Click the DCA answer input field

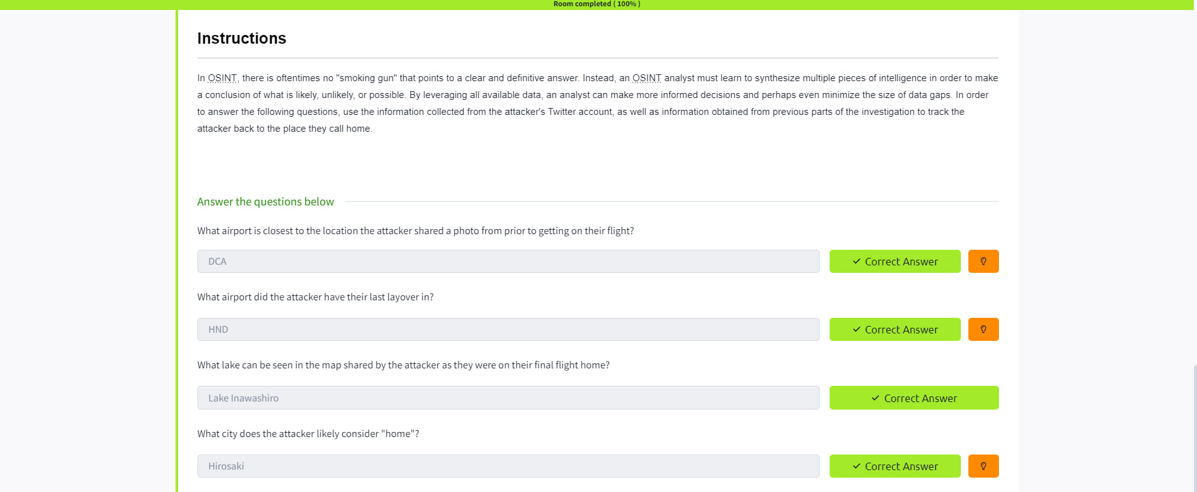click(507, 262)
